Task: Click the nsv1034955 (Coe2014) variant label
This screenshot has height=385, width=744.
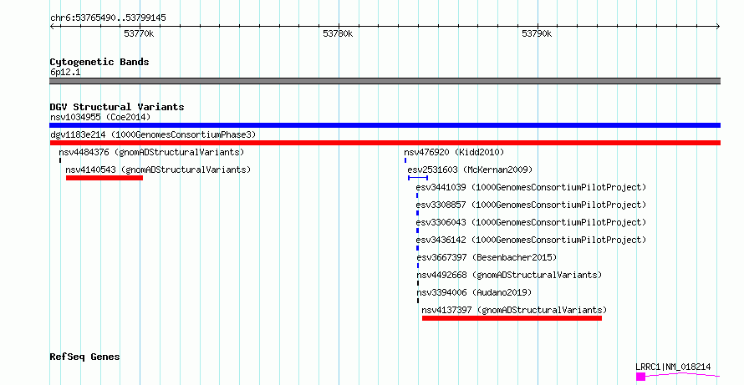Action: pos(100,117)
